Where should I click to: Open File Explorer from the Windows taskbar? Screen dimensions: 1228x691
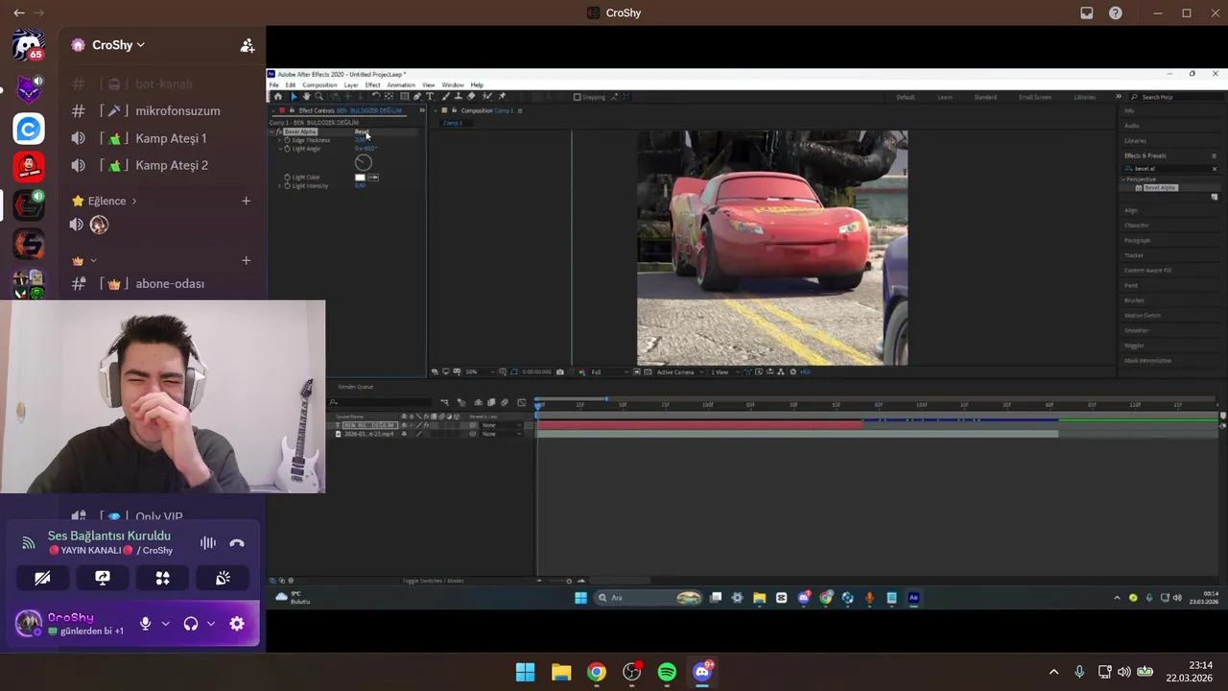pyautogui.click(x=561, y=672)
